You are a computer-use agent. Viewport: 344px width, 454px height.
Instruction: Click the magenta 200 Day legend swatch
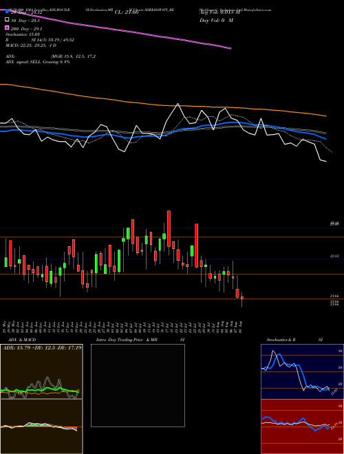pyautogui.click(x=7, y=28)
